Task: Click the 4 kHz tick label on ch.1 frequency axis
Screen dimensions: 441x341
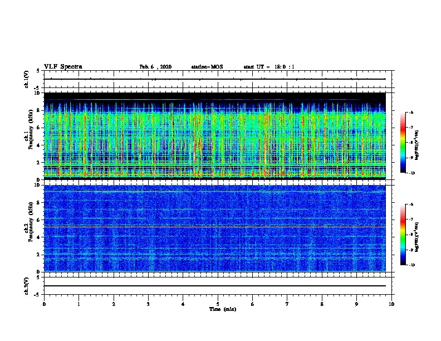Action: [x=38, y=145]
